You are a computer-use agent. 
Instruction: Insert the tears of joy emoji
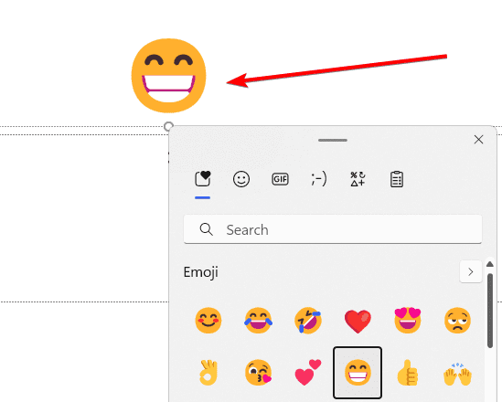tap(258, 321)
